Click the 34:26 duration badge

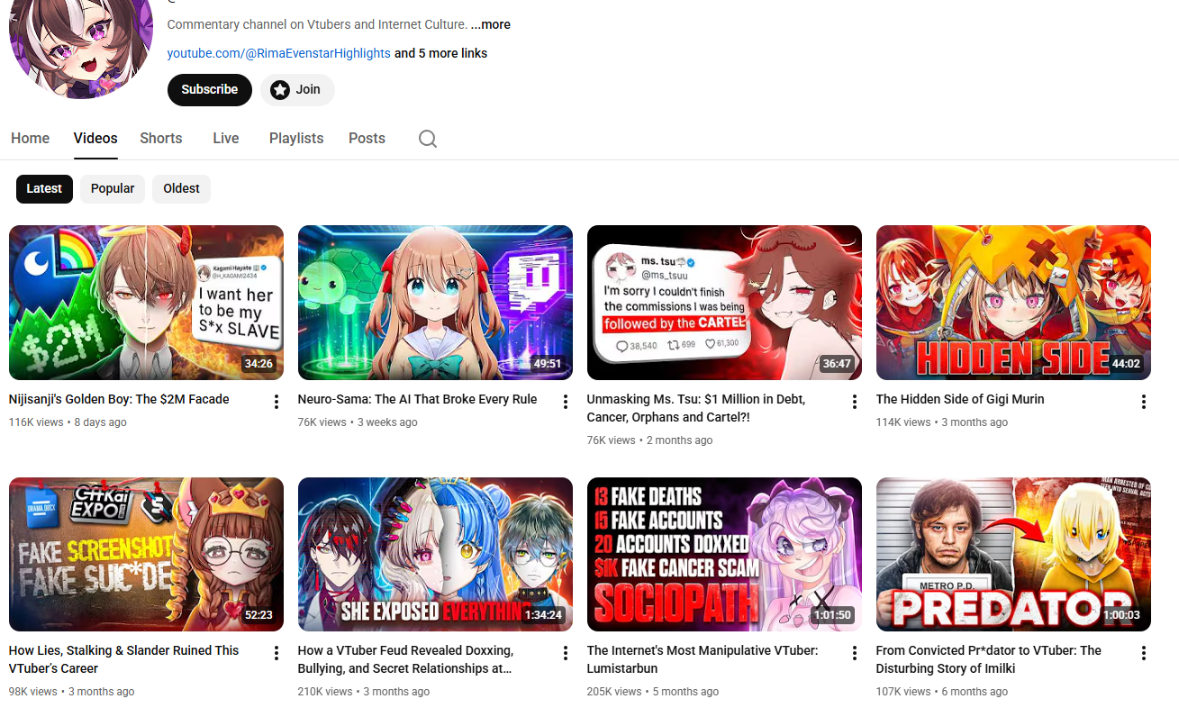258,364
